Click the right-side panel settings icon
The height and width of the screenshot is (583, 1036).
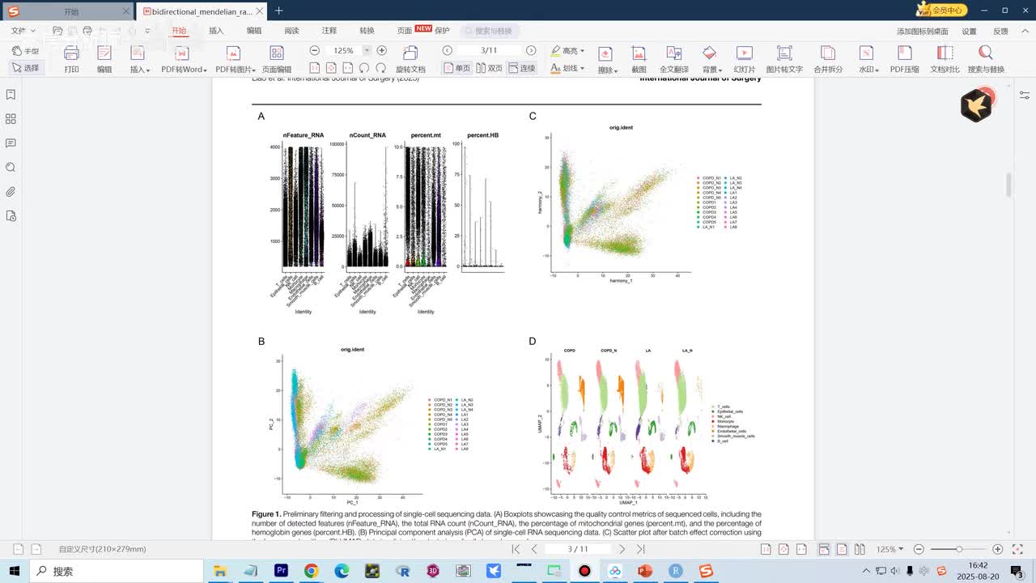coord(1025,96)
